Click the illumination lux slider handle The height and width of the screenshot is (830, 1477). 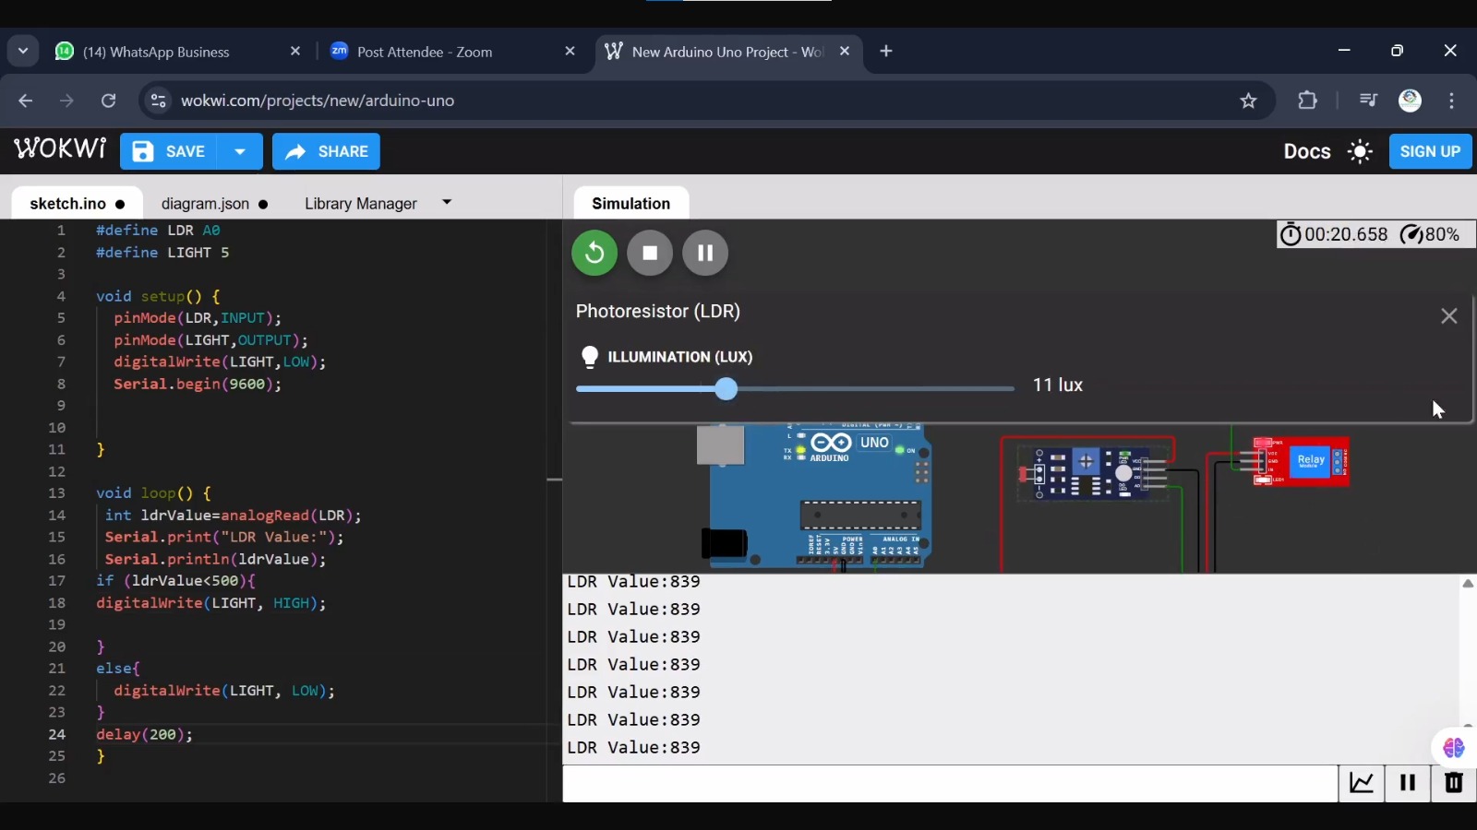tap(726, 389)
